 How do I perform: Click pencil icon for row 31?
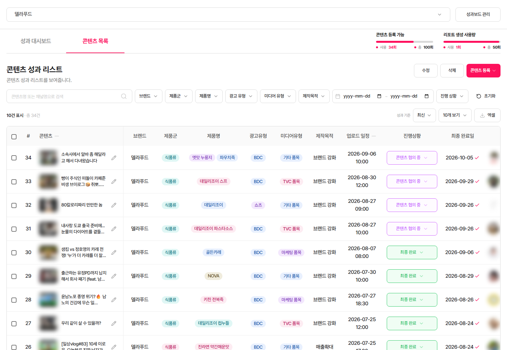click(114, 229)
